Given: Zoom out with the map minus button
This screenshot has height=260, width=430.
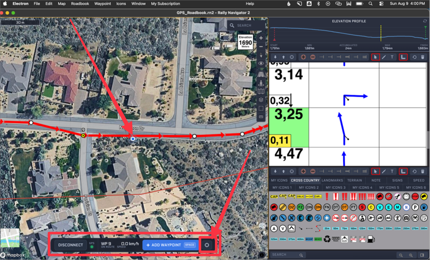Looking at the screenshot, I should pos(261,47).
